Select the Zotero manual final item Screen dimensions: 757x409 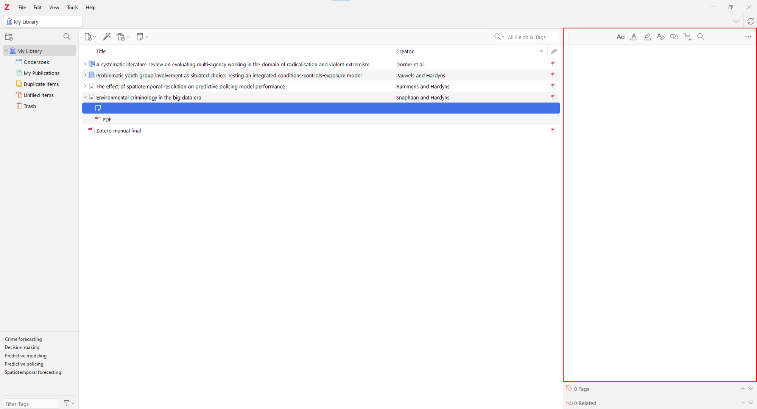point(321,131)
